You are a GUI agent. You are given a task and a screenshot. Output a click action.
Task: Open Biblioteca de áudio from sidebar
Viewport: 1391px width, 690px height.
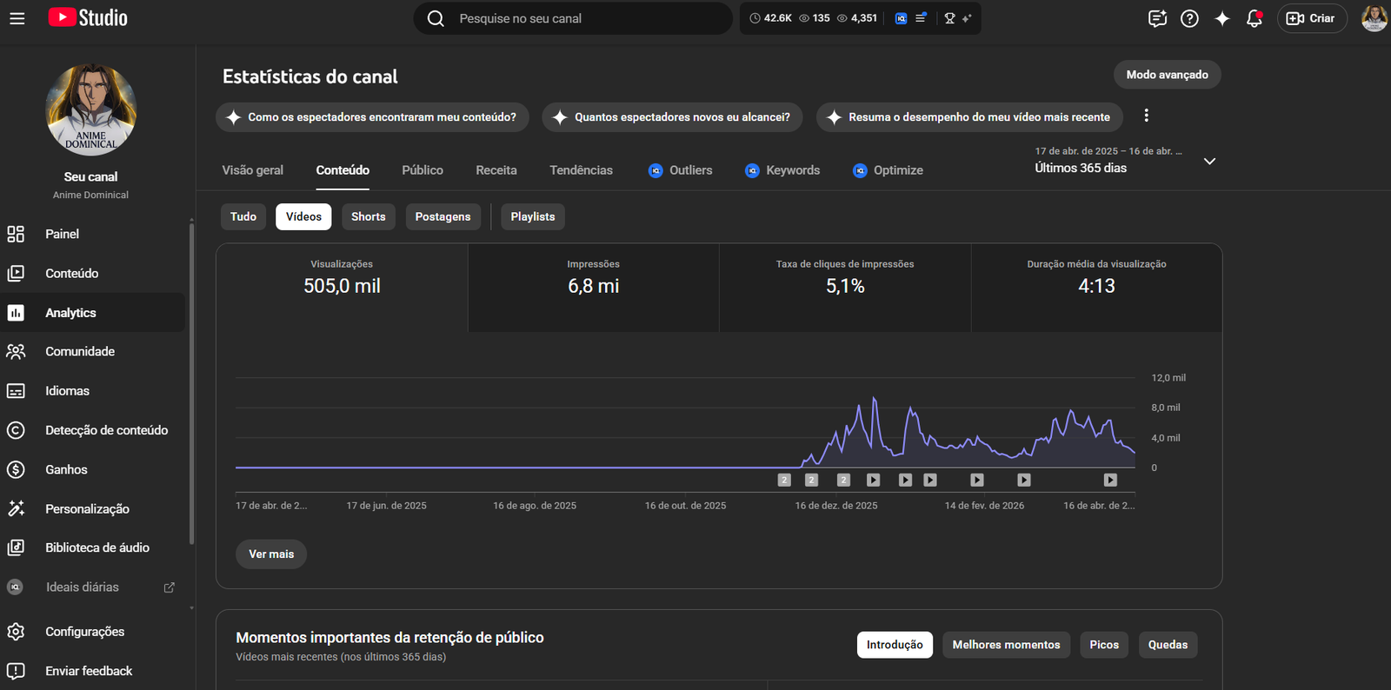point(97,547)
